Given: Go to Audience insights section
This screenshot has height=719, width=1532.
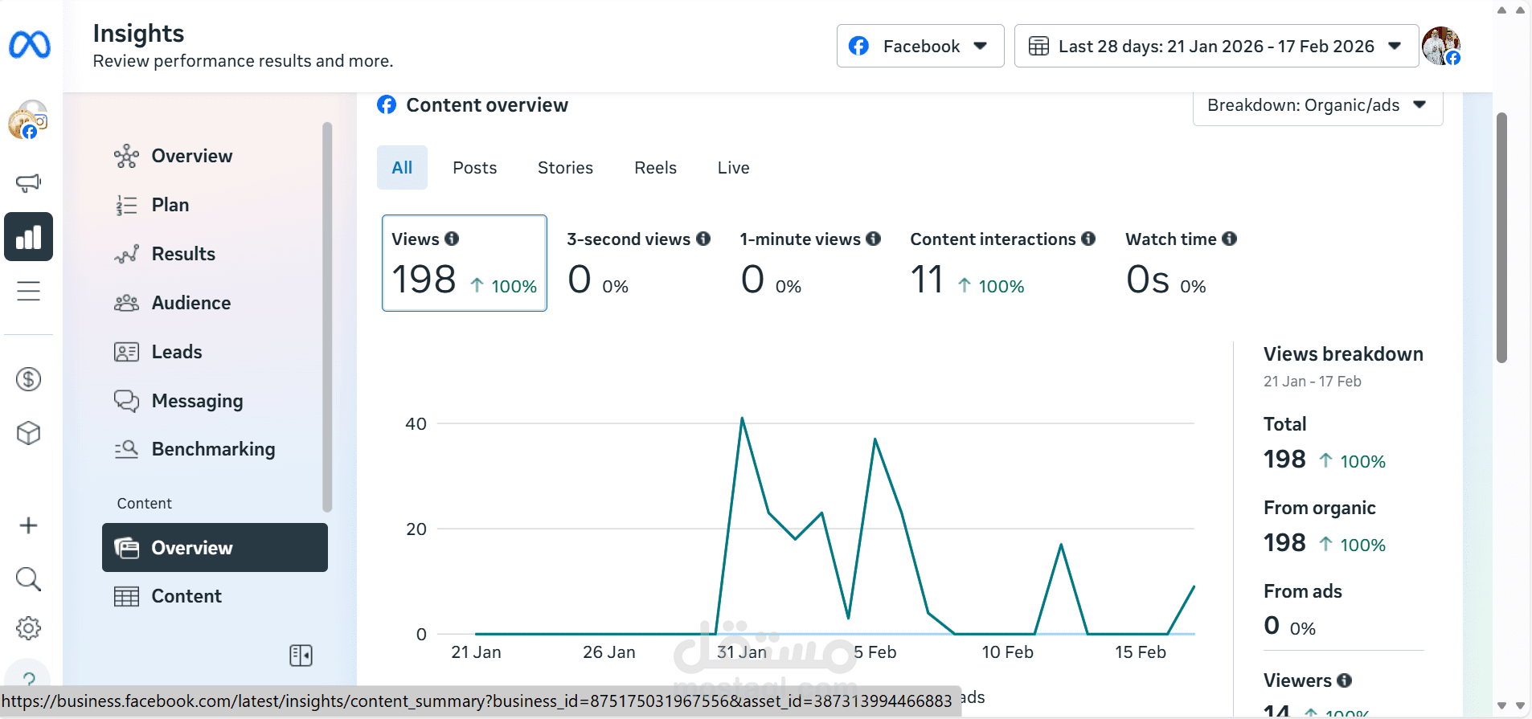Looking at the screenshot, I should (x=191, y=303).
